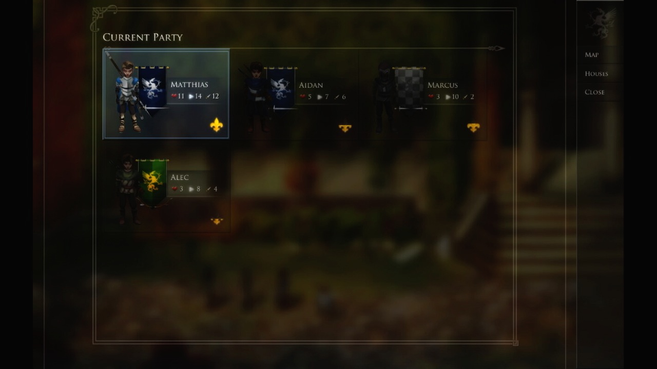The height and width of the screenshot is (369, 657).
Task: Click the Marcus name label
Action: 442,85
